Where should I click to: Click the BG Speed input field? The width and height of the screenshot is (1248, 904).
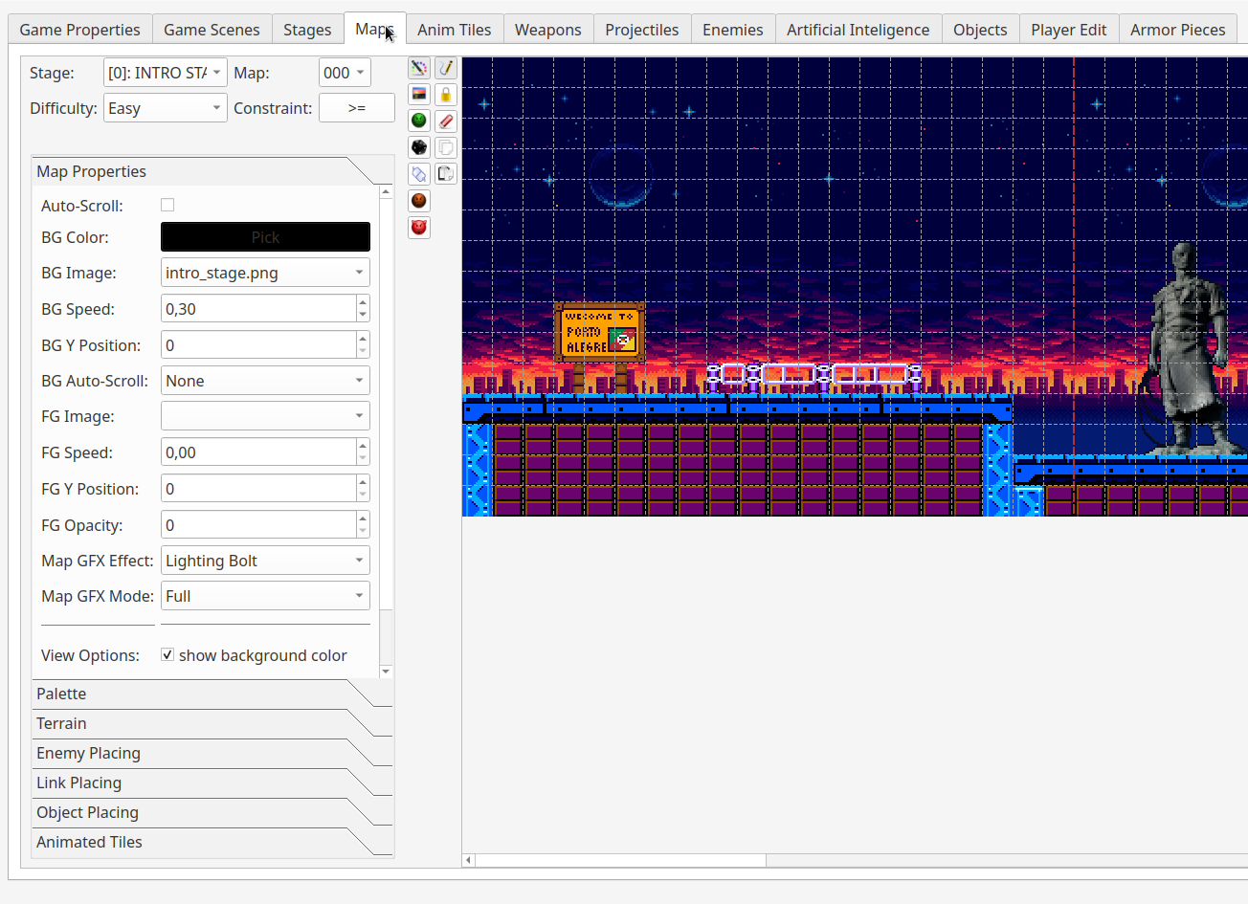[x=258, y=309]
